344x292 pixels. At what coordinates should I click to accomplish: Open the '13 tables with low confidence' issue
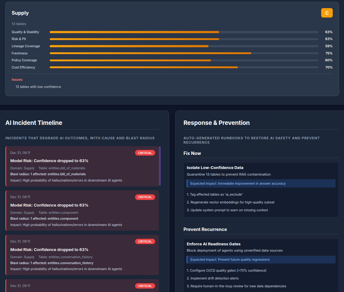[x=38, y=87]
